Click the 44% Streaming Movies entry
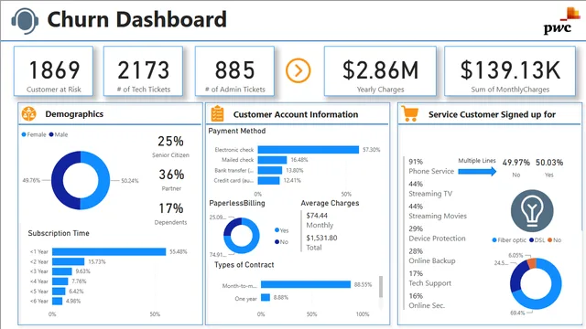Viewport: 586px width, 329px height. (438, 211)
